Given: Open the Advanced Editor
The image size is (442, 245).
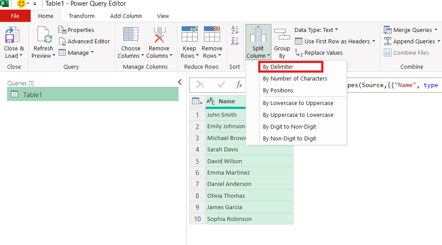Looking at the screenshot, I should tap(84, 41).
